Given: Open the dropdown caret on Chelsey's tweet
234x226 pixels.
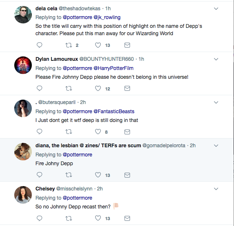Looking at the screenshot, I should (x=216, y=189).
